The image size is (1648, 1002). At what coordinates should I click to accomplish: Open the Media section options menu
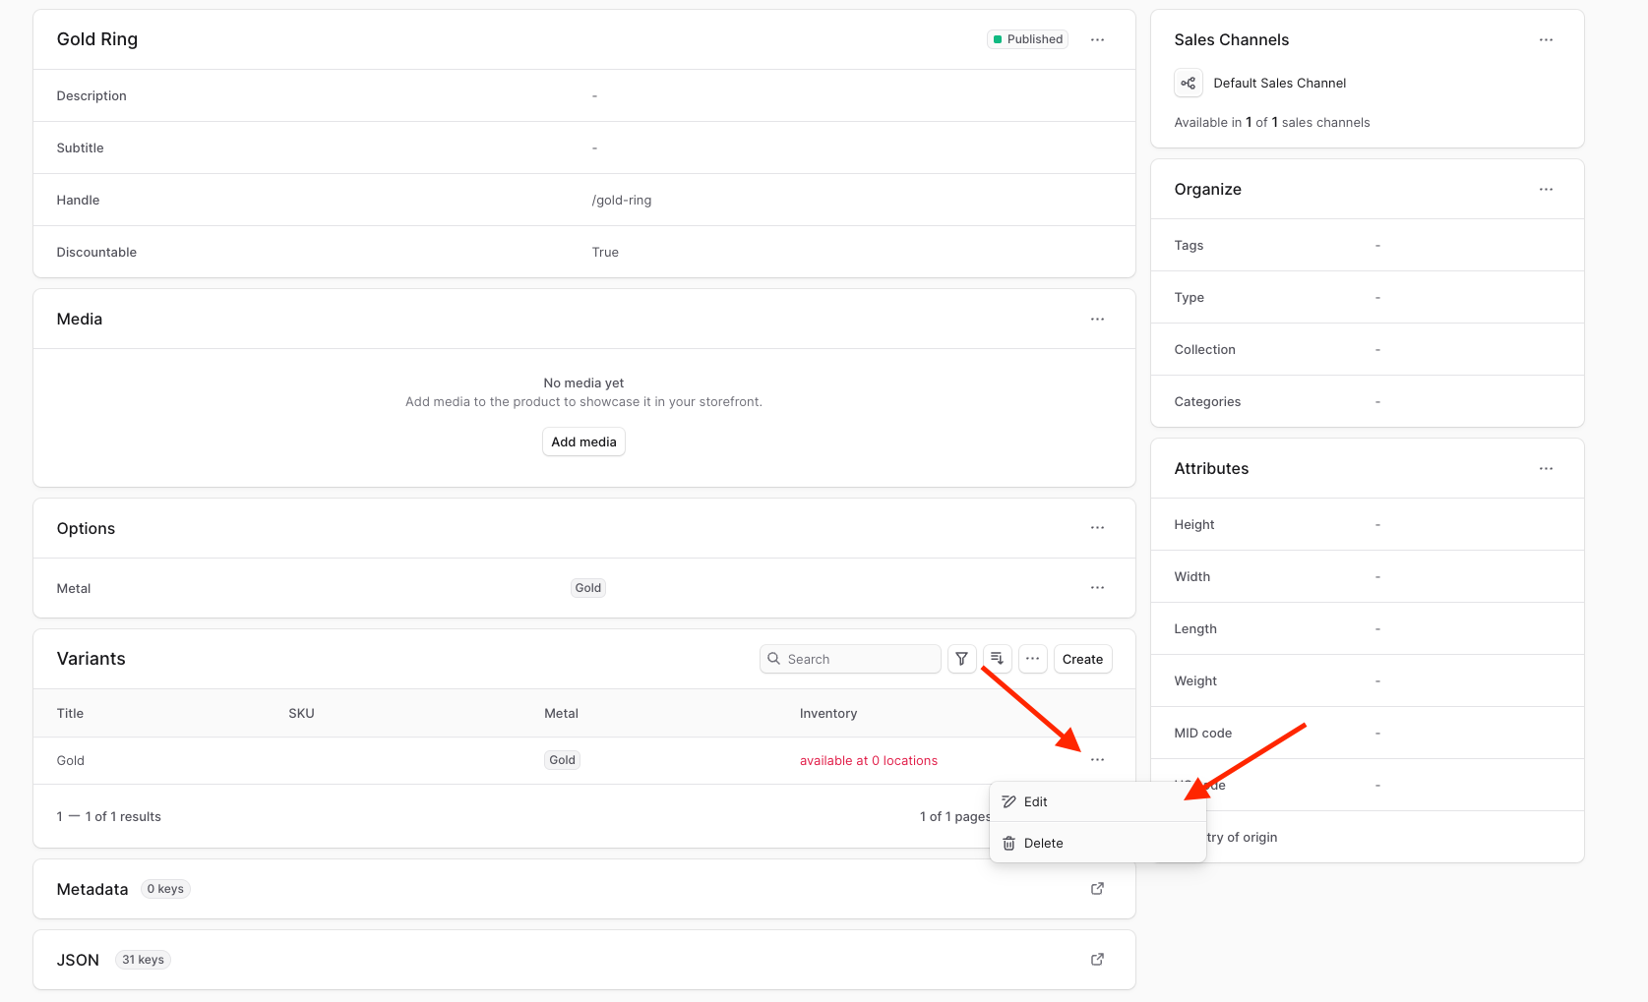pos(1097,319)
